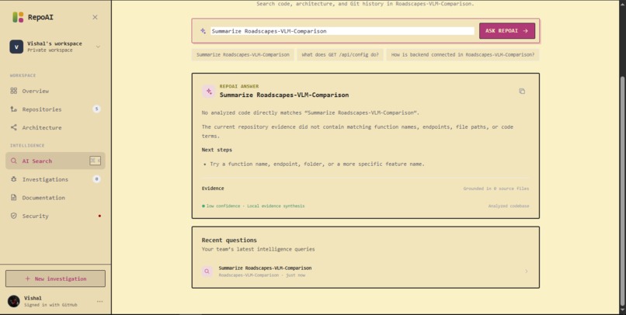Open the Investigations section
This screenshot has height=315, width=626.
tap(55, 179)
